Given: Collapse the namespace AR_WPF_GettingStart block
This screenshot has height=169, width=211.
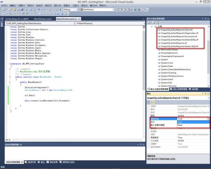Looking at the screenshot, I should click(x=10, y=64).
